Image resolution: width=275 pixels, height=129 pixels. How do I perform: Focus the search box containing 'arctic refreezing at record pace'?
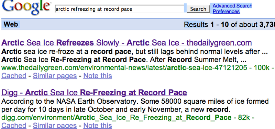coord(120,9)
